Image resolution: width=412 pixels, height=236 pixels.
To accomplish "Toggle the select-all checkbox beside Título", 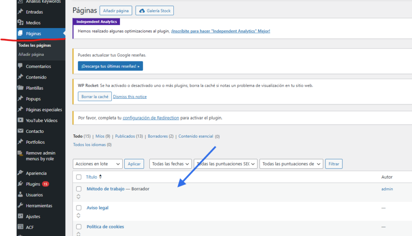I will click(x=79, y=177).
